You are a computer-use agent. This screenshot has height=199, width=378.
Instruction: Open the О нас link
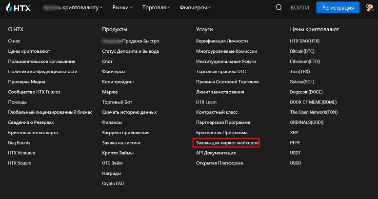tap(14, 41)
